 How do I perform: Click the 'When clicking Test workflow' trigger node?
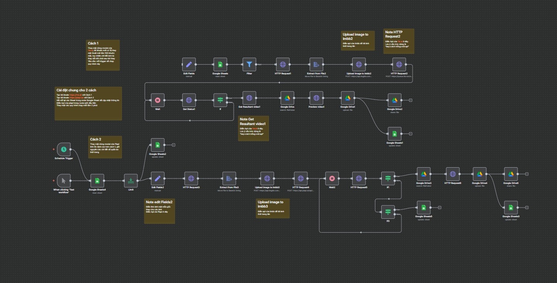[63, 180]
